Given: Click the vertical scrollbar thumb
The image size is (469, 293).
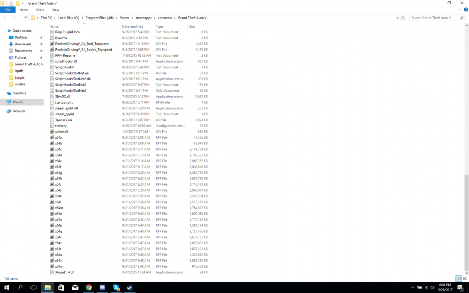Looking at the screenshot, I should pyautogui.click(x=466, y=222).
